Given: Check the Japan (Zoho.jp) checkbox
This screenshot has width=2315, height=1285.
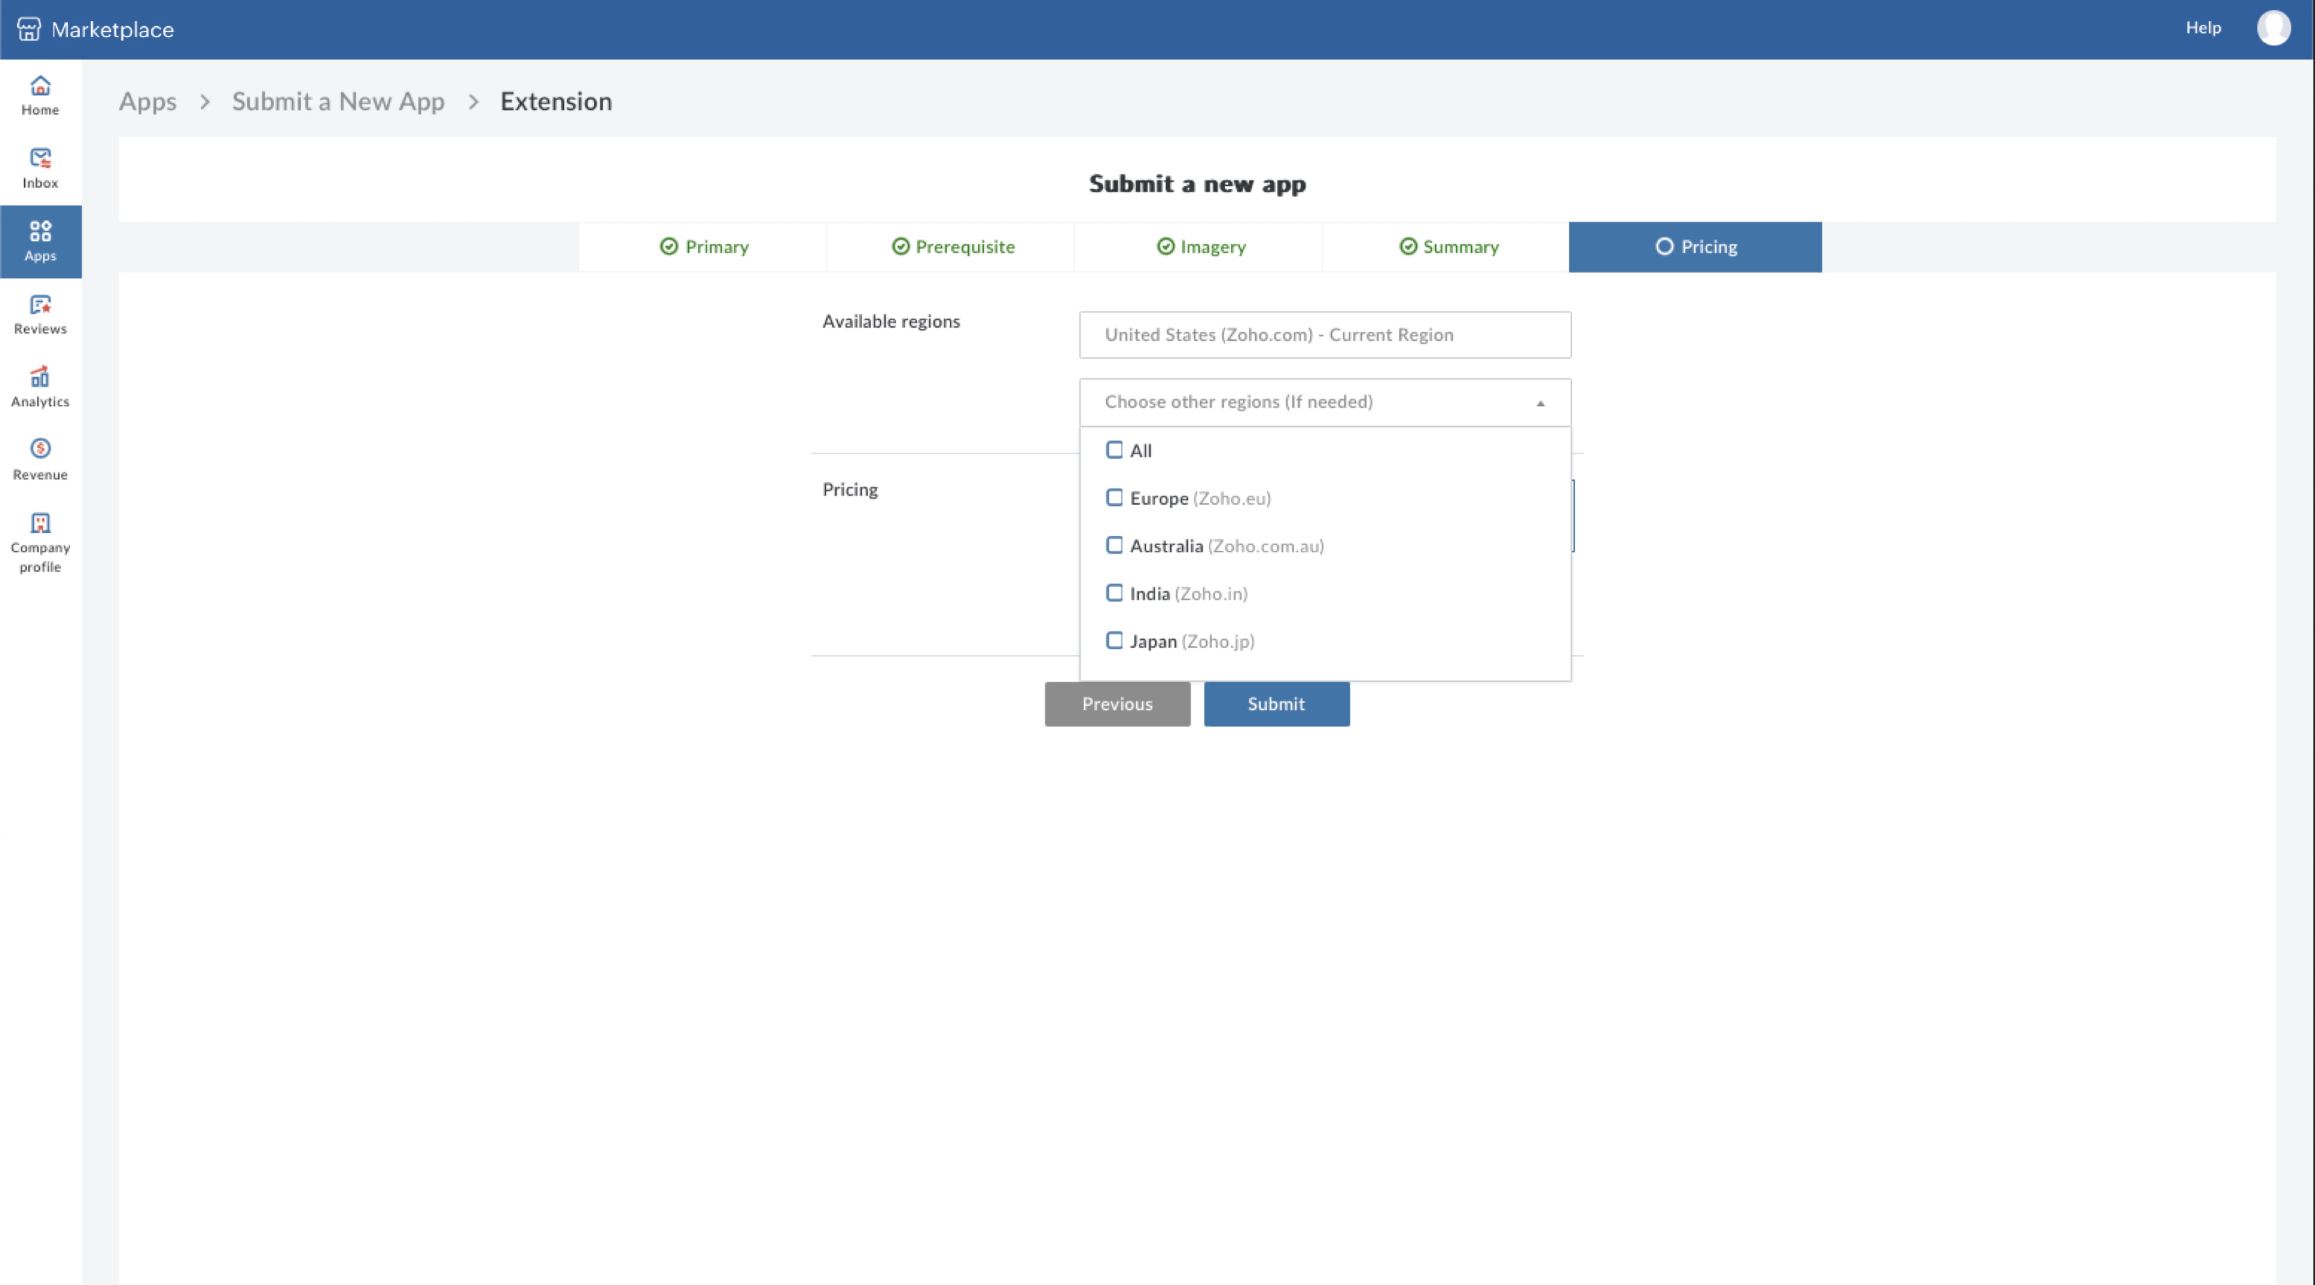Looking at the screenshot, I should pyautogui.click(x=1115, y=640).
